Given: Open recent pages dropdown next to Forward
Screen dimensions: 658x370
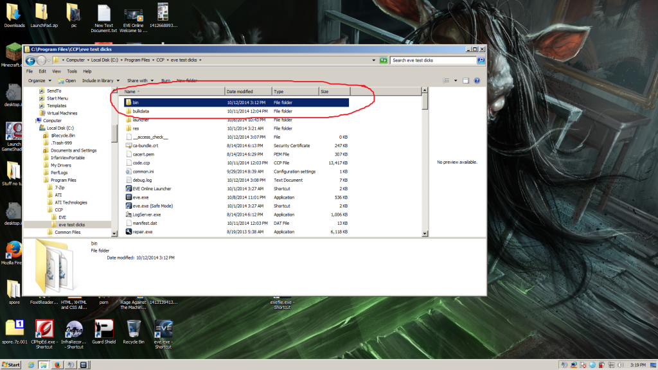Looking at the screenshot, I should point(49,60).
